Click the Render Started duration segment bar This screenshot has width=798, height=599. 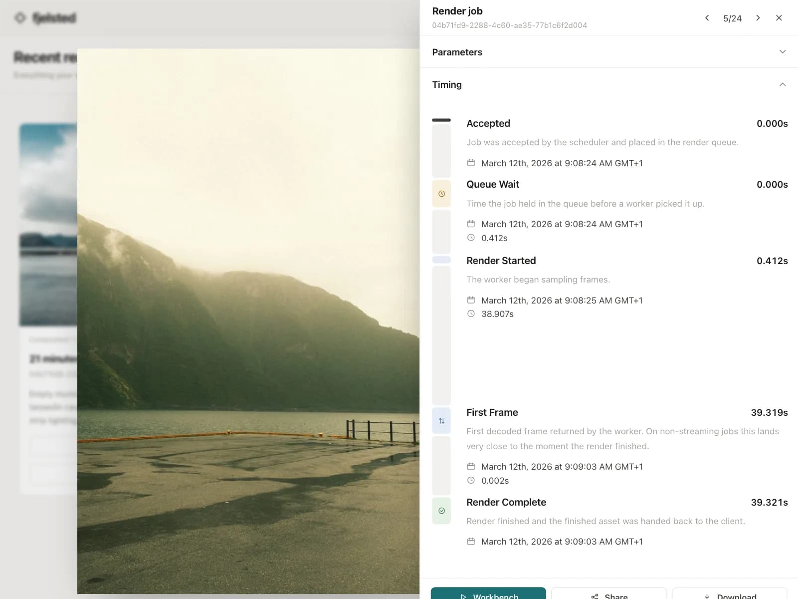441,335
